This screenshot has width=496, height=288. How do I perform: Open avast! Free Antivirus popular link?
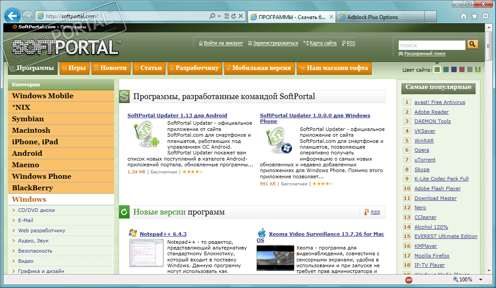440,103
